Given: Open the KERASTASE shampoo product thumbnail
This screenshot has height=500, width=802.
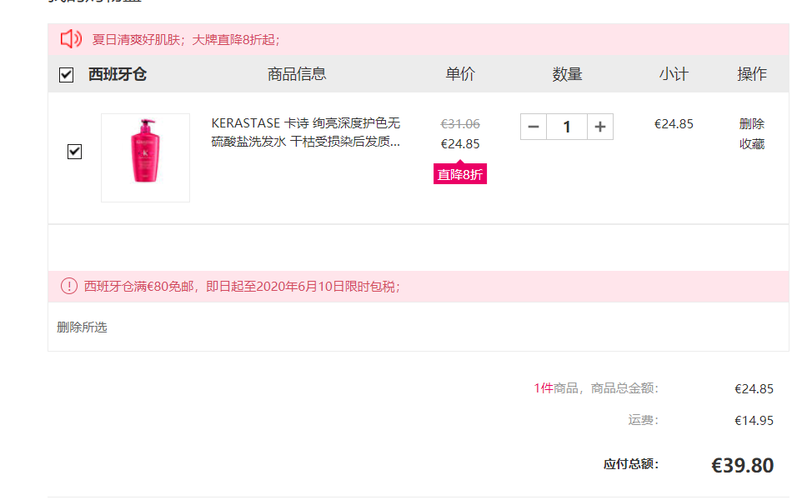Looking at the screenshot, I should (x=145, y=157).
